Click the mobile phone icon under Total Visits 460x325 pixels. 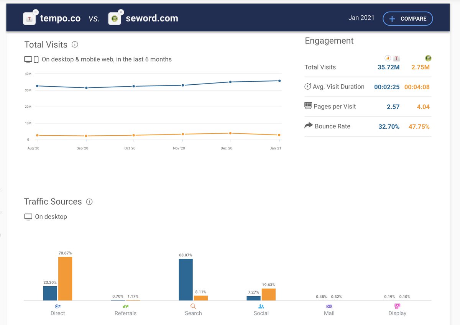[36, 59]
